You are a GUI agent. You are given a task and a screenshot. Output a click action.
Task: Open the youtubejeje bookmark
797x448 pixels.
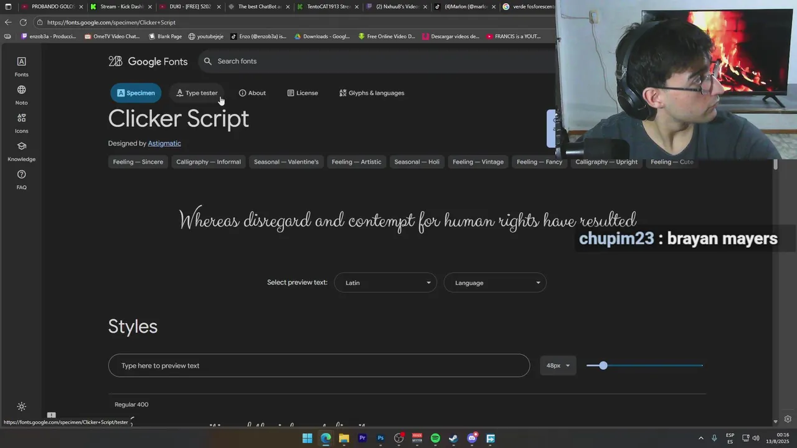pyautogui.click(x=206, y=37)
